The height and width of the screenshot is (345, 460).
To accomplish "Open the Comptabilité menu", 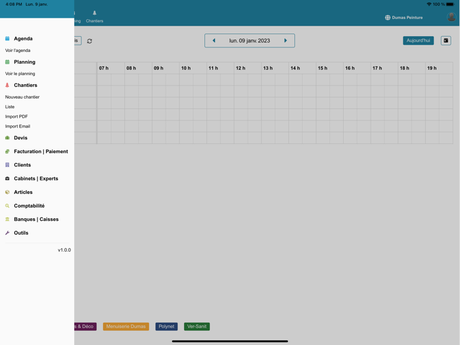I will click(30, 206).
